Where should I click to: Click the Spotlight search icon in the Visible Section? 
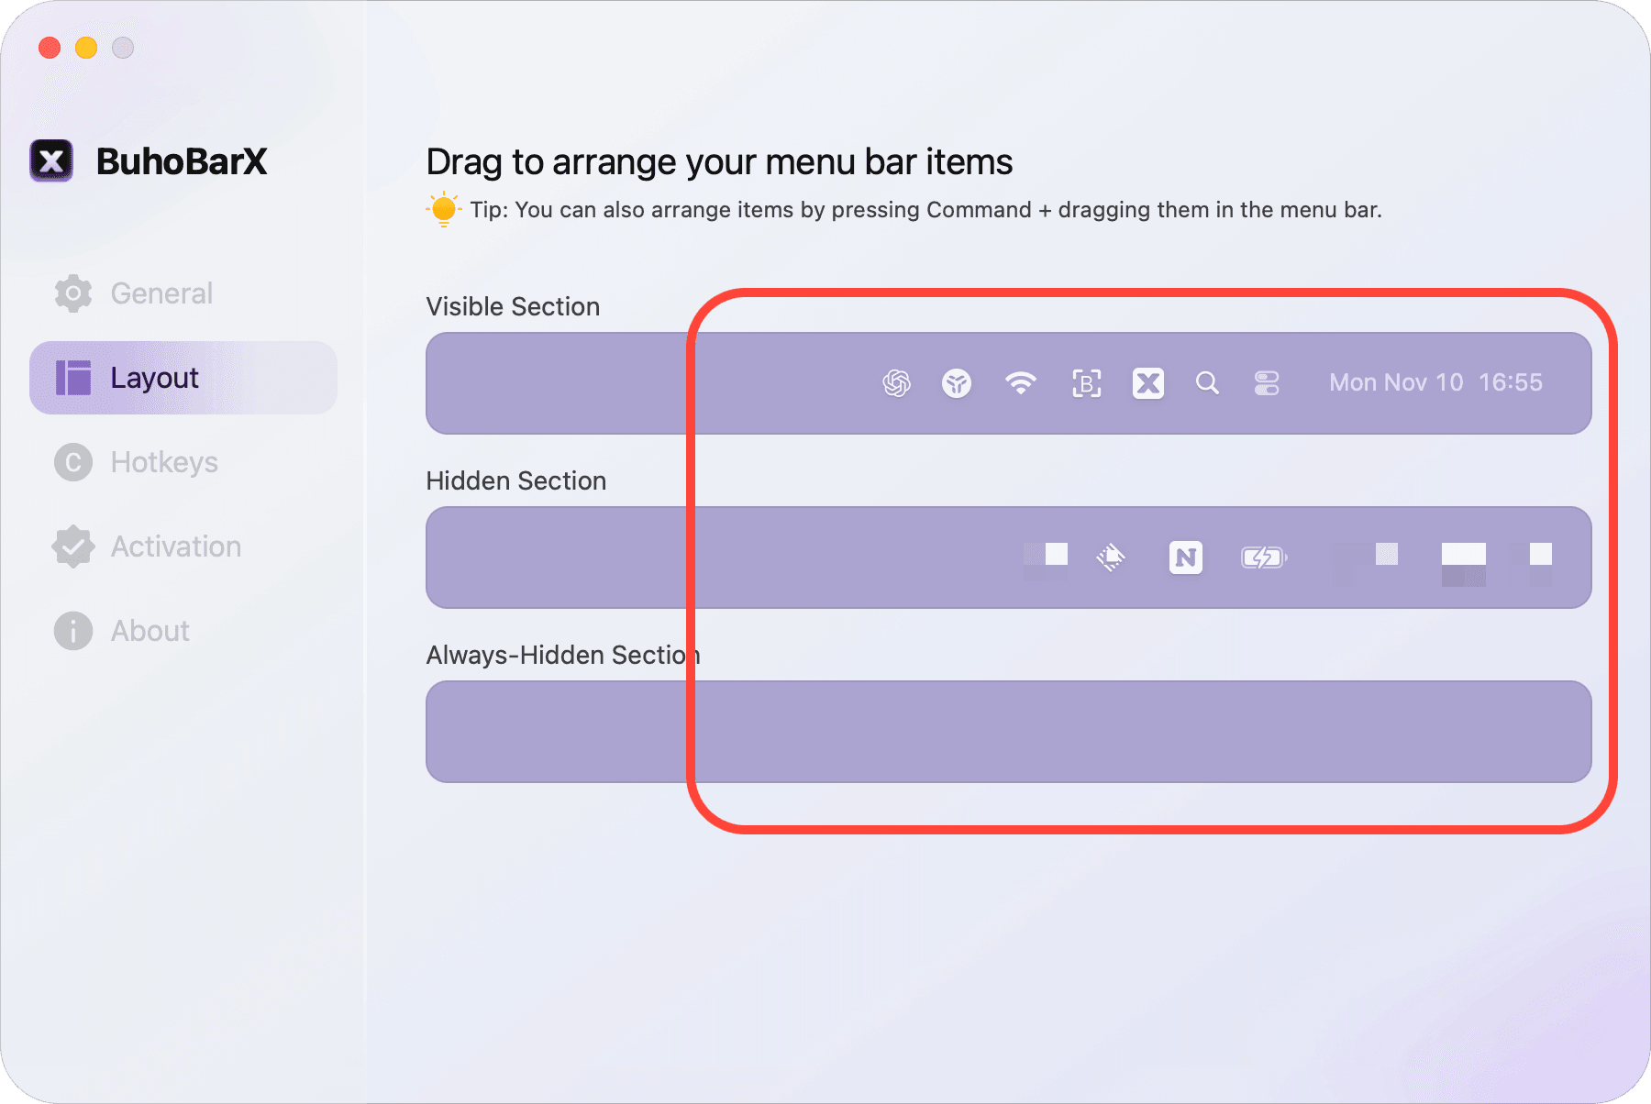pyautogui.click(x=1207, y=383)
